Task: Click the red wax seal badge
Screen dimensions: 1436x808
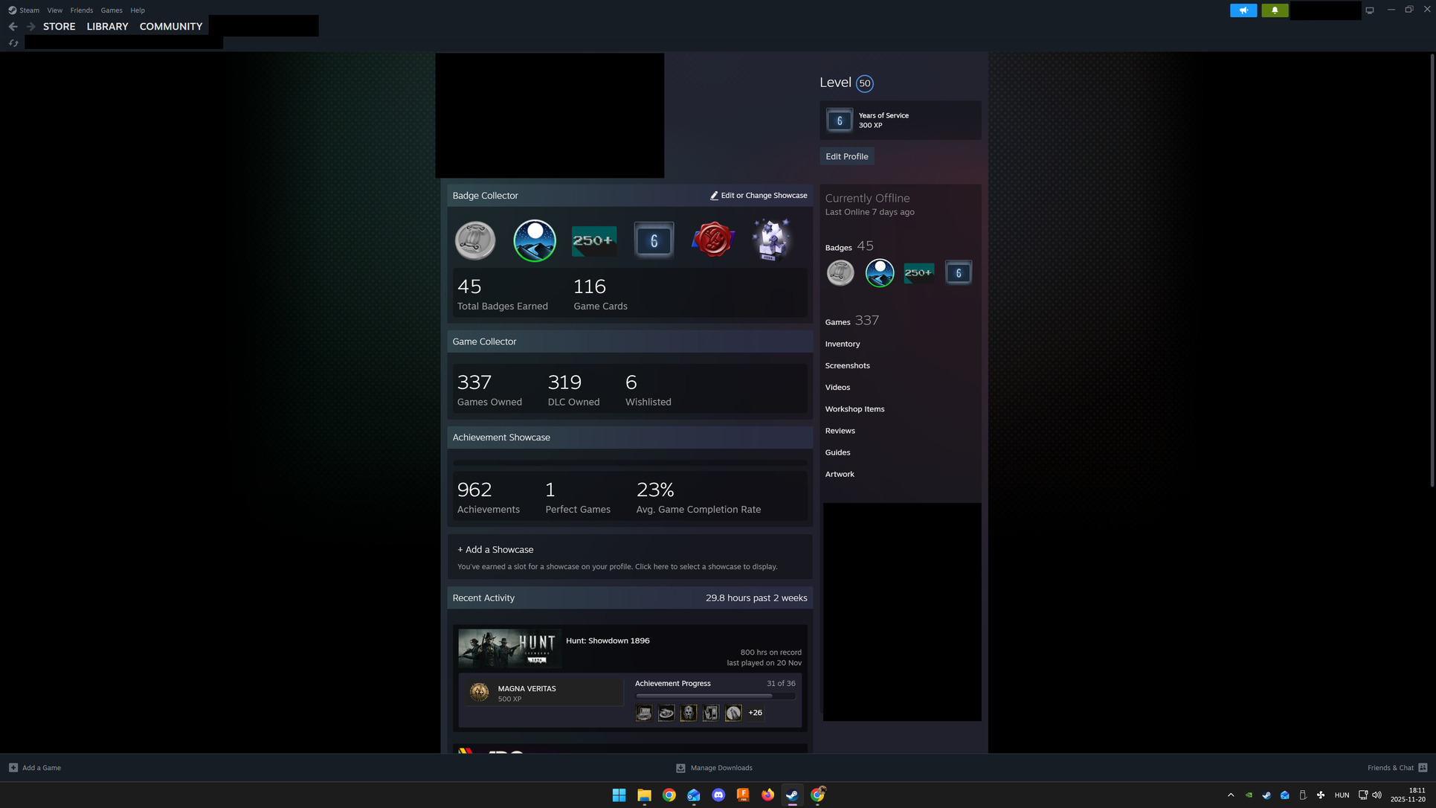Action: click(x=712, y=240)
